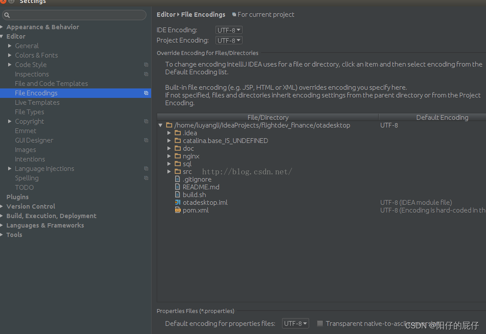Click the file icon beside README.md

click(177, 187)
